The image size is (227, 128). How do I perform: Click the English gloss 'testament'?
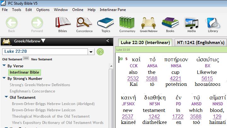pos(154,110)
